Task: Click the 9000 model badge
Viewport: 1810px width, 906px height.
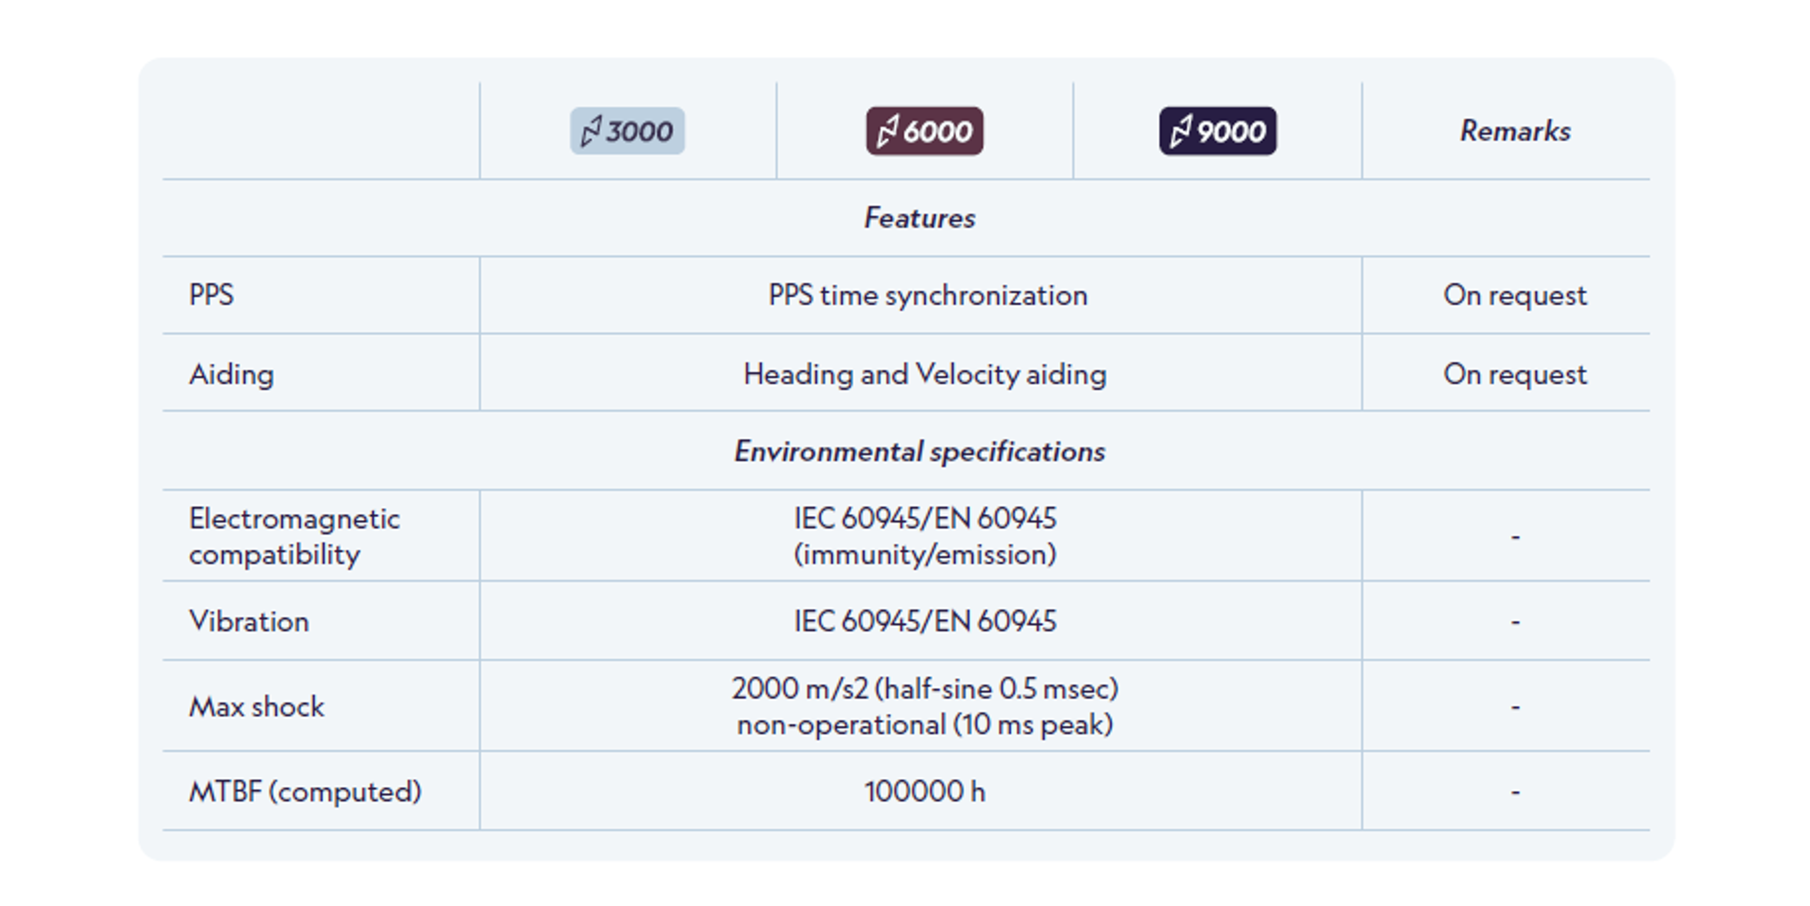Action: pyautogui.click(x=1218, y=131)
